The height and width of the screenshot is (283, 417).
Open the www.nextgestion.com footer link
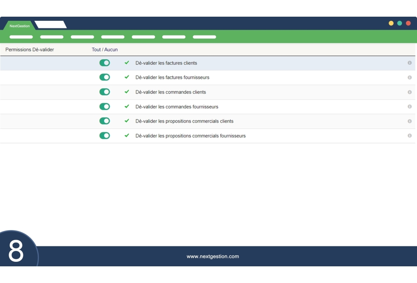(213, 256)
